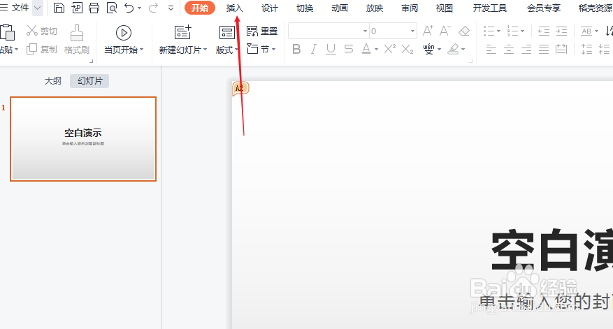
Task: Select slide 1 thumbnail
Action: pos(83,139)
